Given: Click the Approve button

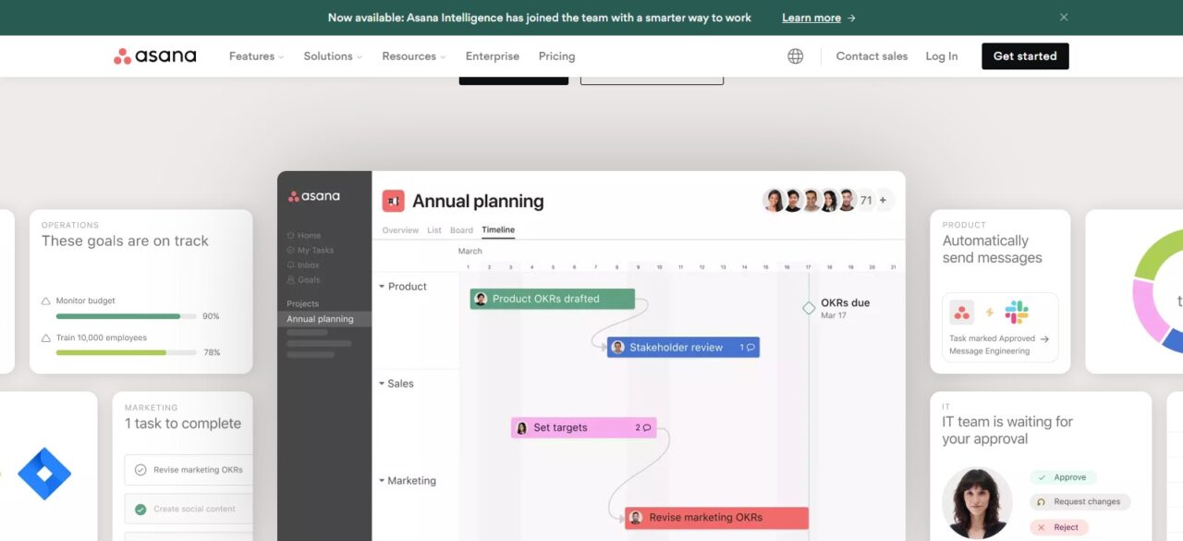Looking at the screenshot, I should 1063,478.
